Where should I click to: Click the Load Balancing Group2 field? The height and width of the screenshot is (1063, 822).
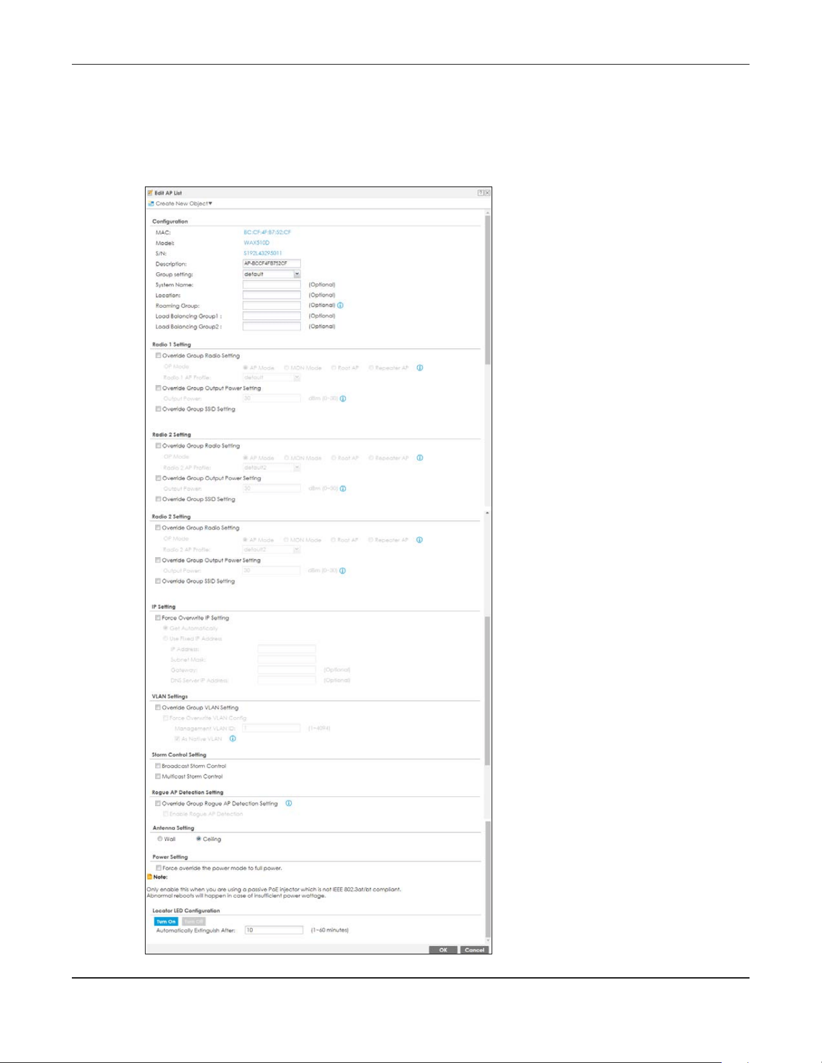(272, 327)
